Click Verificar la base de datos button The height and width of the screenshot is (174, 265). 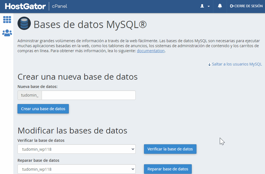(170, 149)
